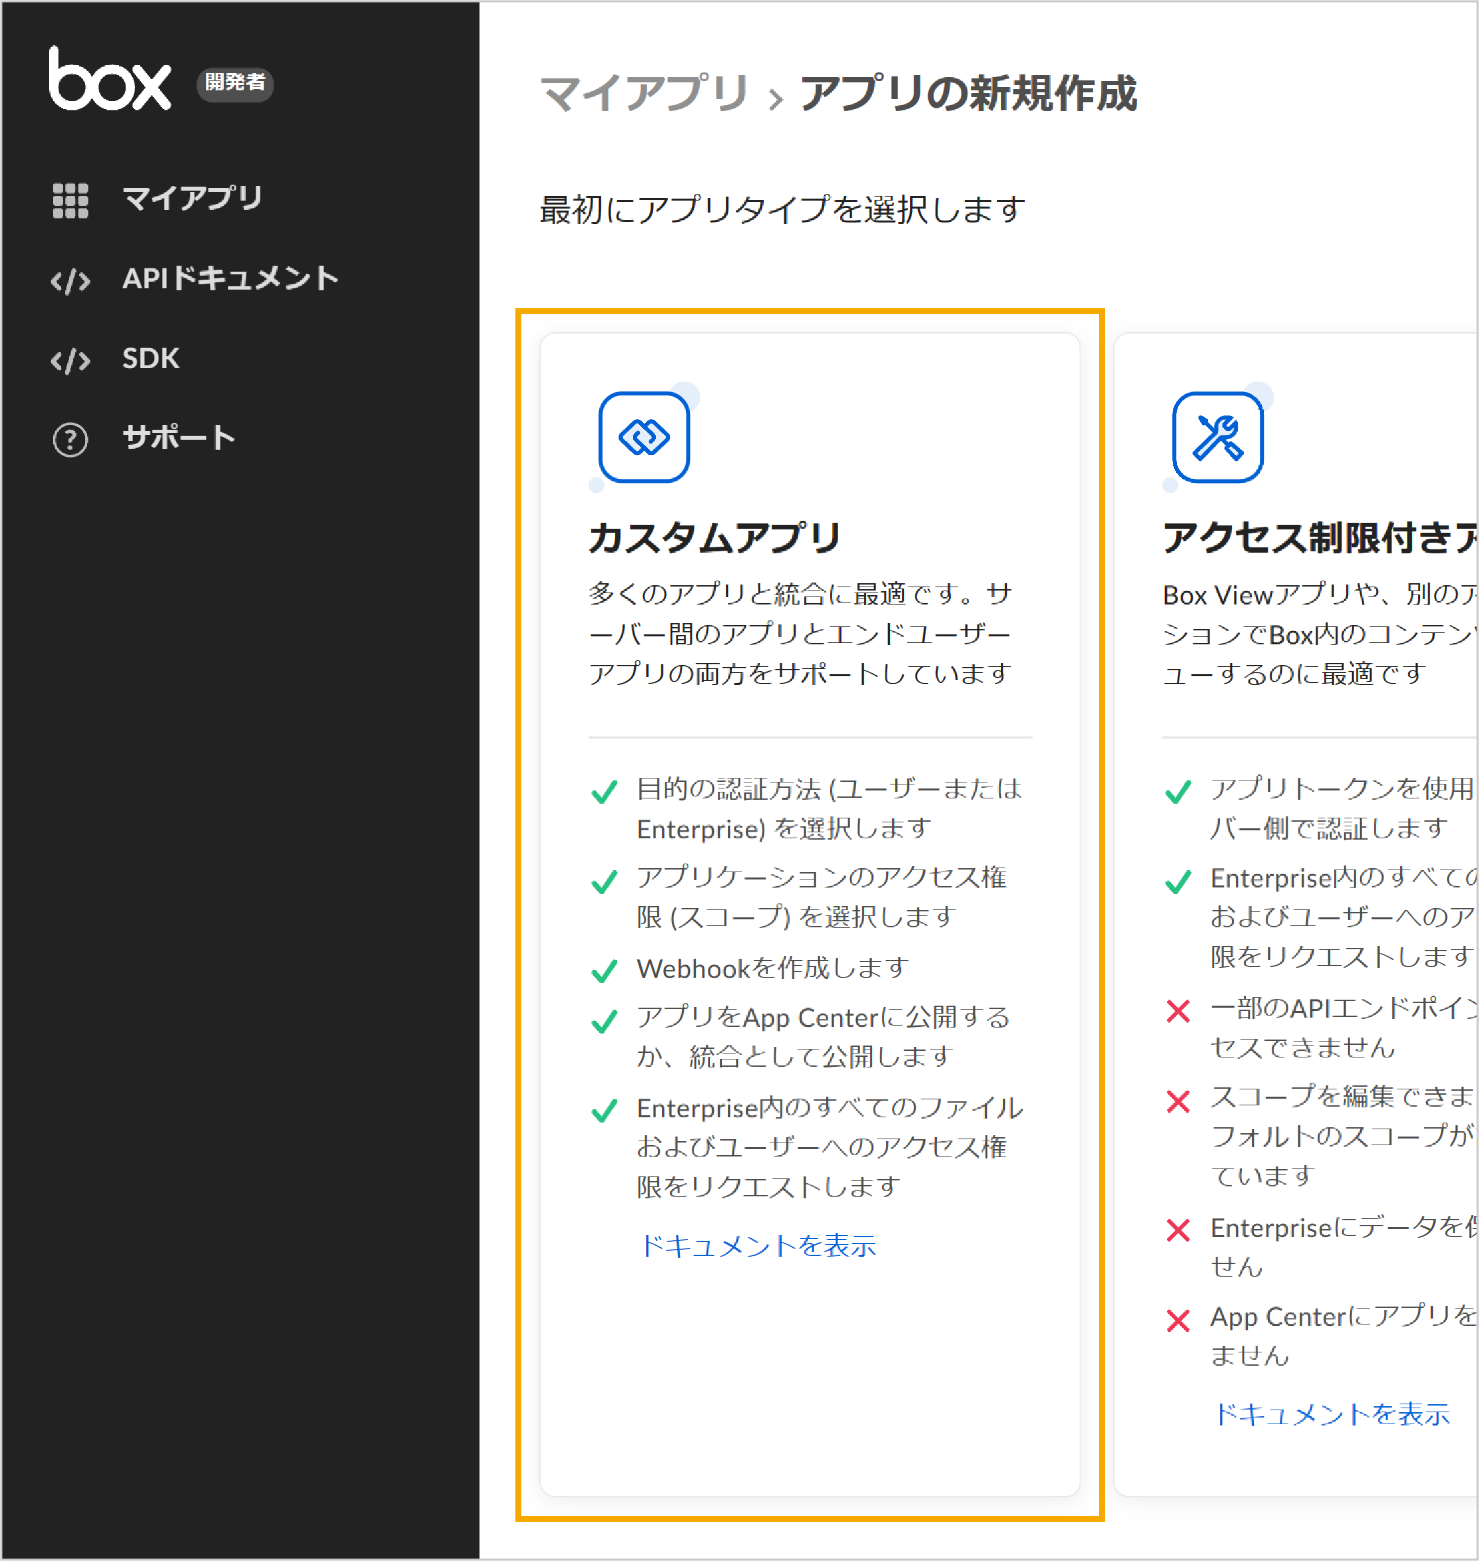The width and height of the screenshot is (1479, 1561).
Task: Select the カスタムアプリ card title
Action: point(715,537)
